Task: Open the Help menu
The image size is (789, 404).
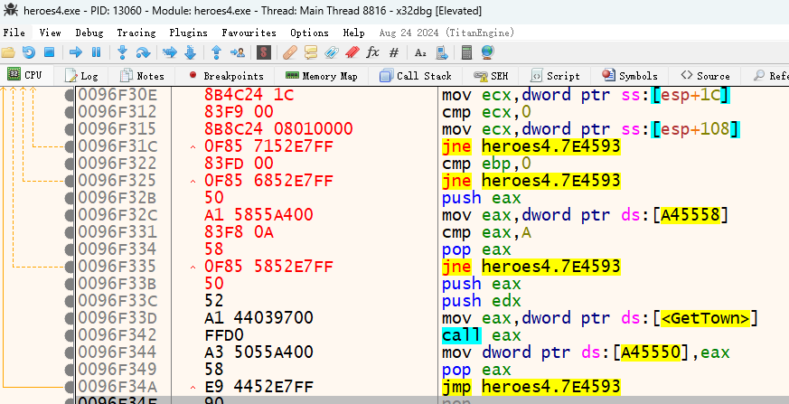Action: point(353,33)
